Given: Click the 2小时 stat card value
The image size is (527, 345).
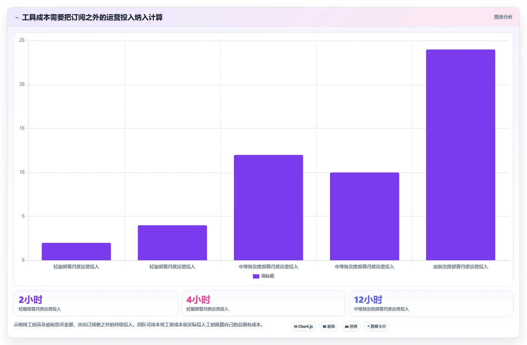Looking at the screenshot, I should pyautogui.click(x=31, y=300).
